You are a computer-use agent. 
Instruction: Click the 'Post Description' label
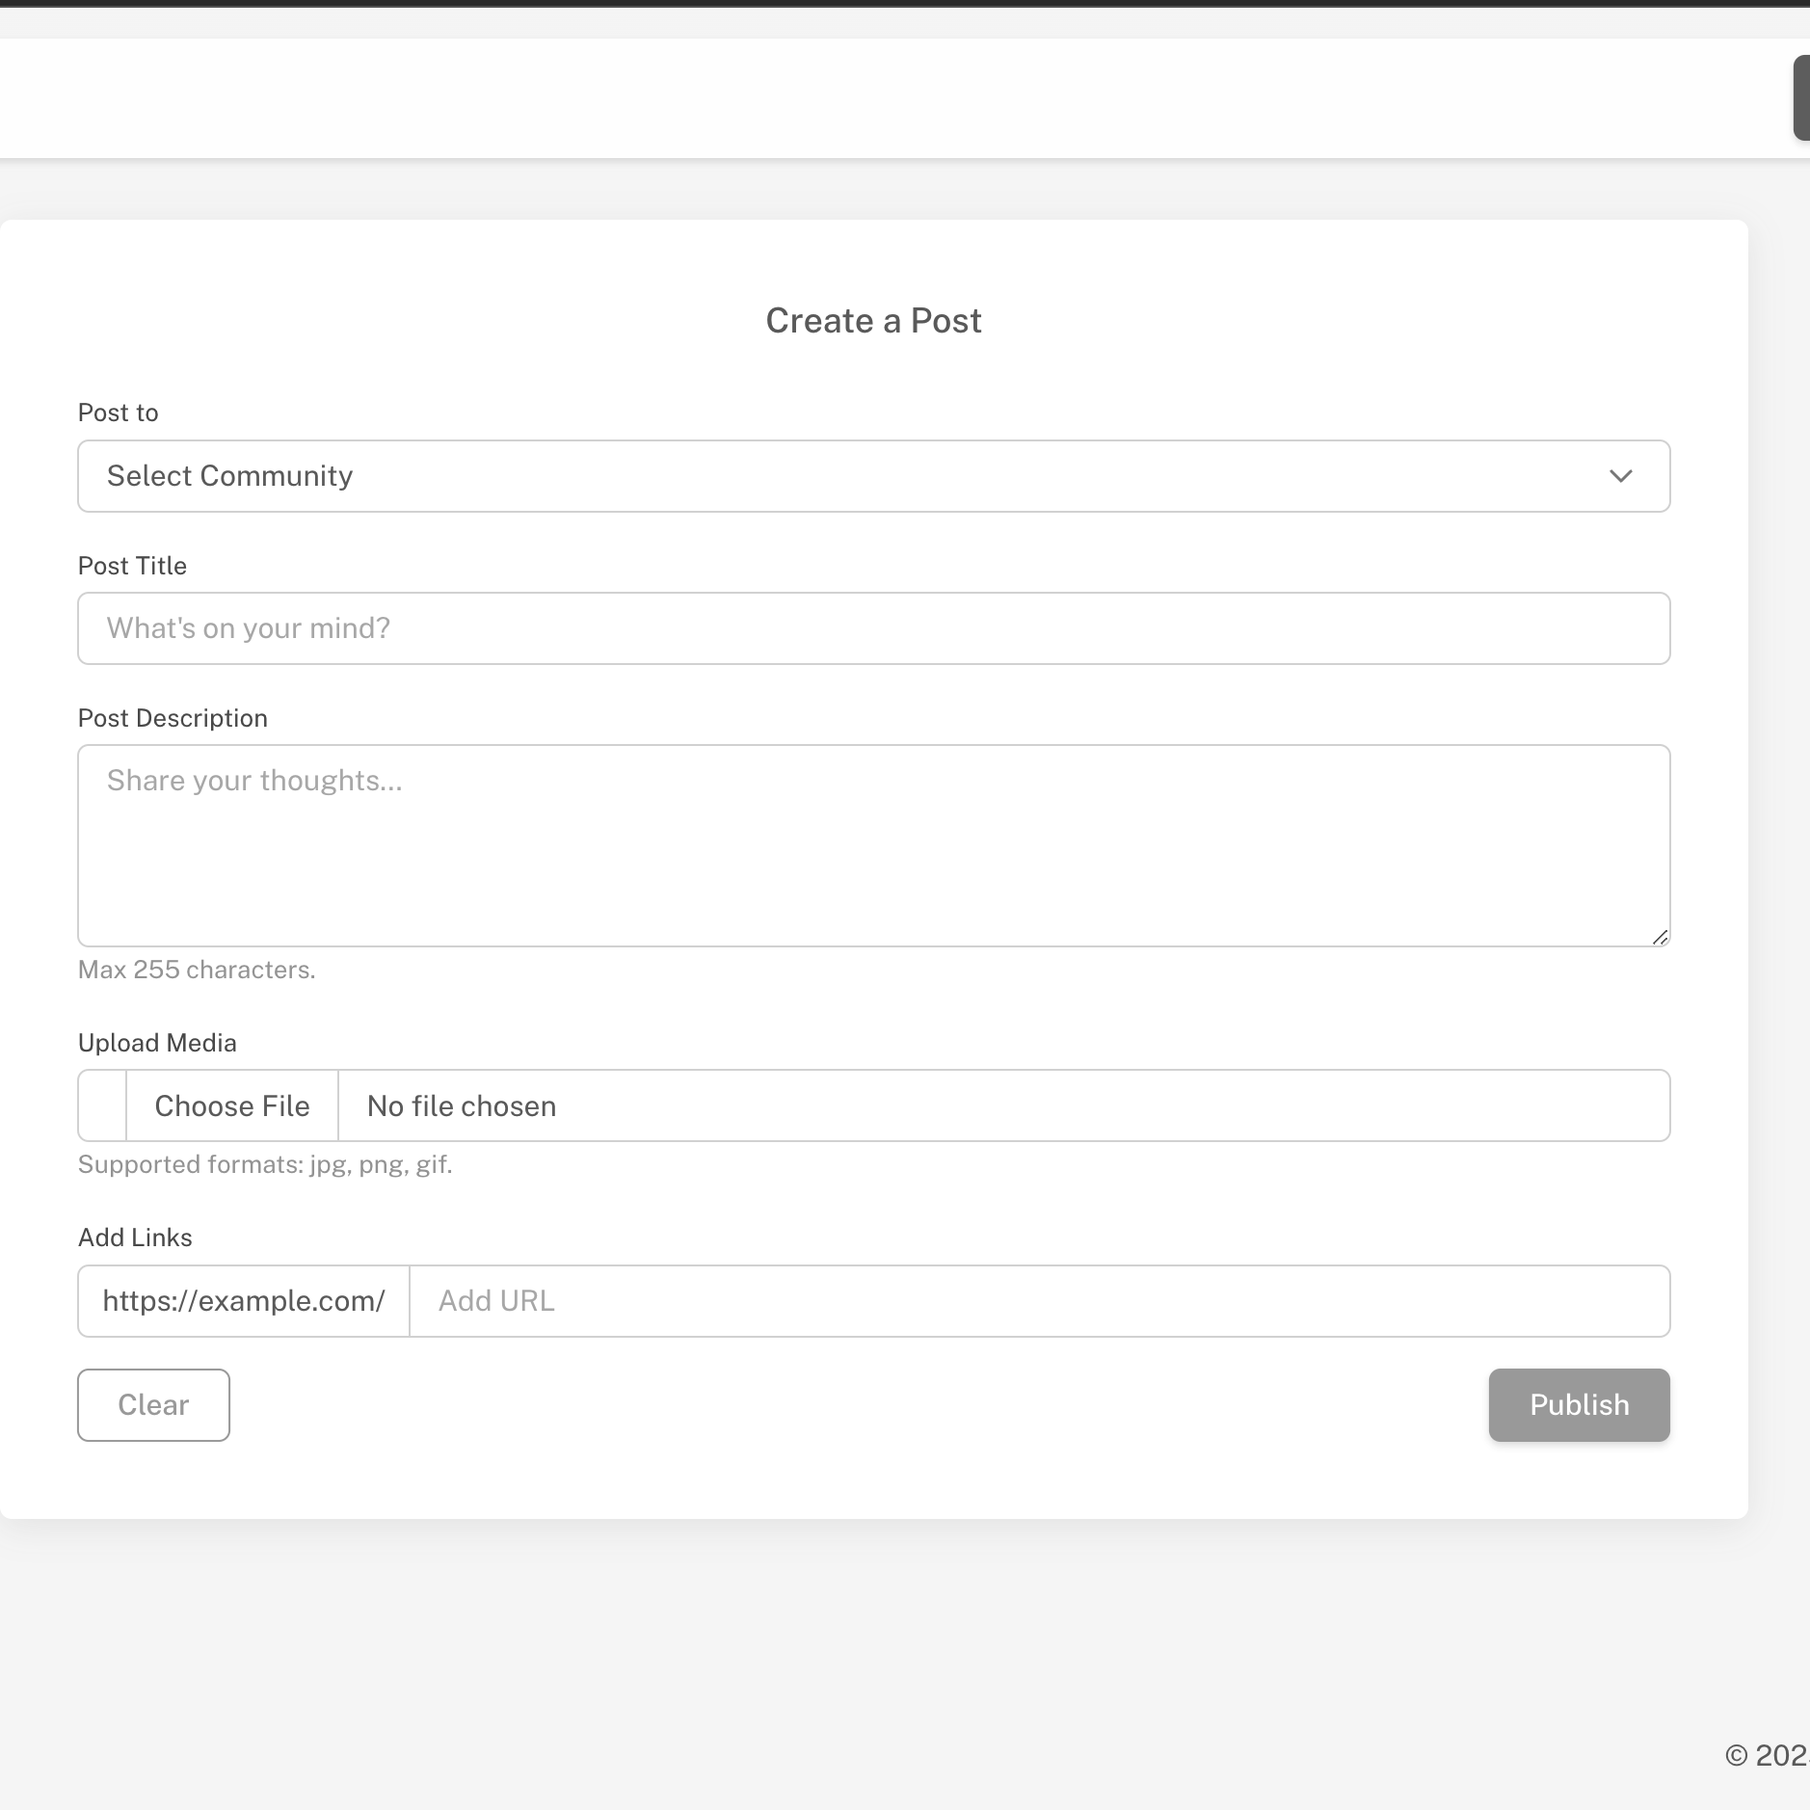tap(173, 718)
